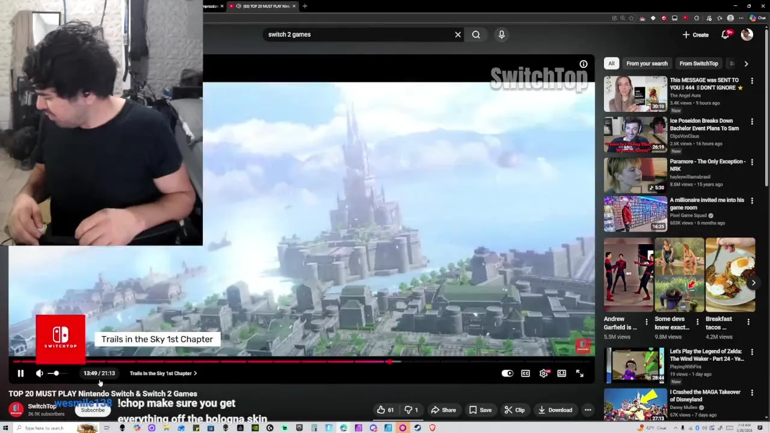Open the Wind Waker Let's Play video
This screenshot has height=433, width=770.
(635, 365)
